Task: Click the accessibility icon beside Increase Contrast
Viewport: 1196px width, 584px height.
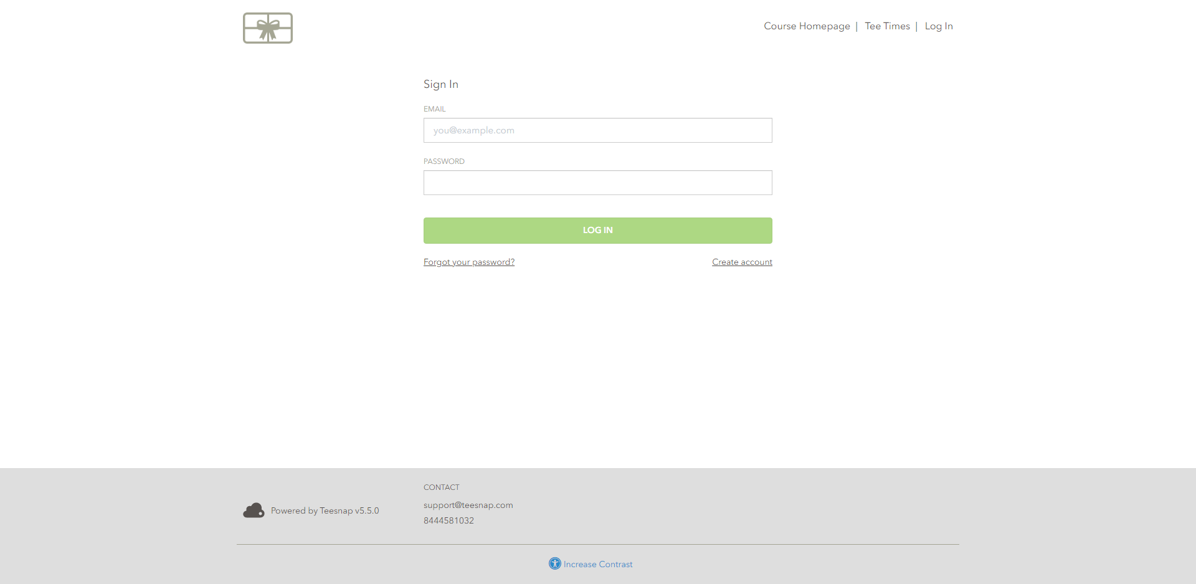Action: pos(554,563)
